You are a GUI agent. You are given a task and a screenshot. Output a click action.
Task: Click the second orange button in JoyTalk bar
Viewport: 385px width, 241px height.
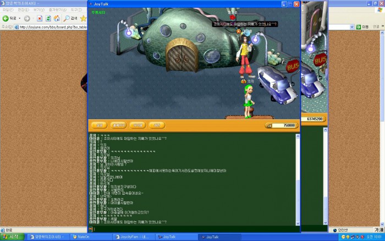pos(118,125)
